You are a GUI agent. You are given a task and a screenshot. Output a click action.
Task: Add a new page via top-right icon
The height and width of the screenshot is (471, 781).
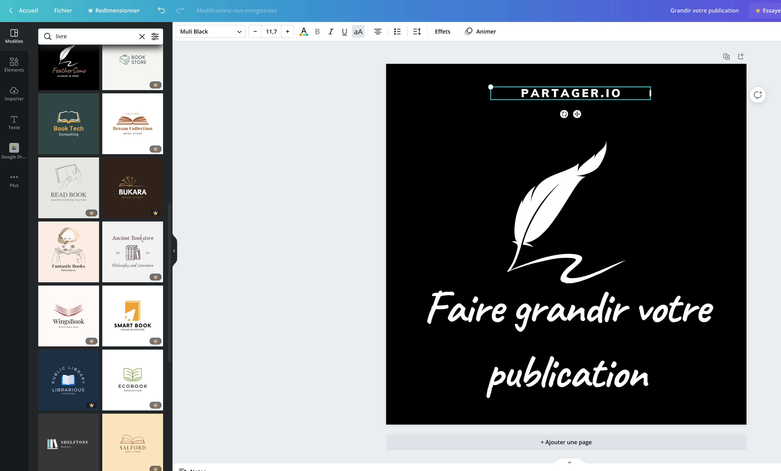[x=741, y=57]
